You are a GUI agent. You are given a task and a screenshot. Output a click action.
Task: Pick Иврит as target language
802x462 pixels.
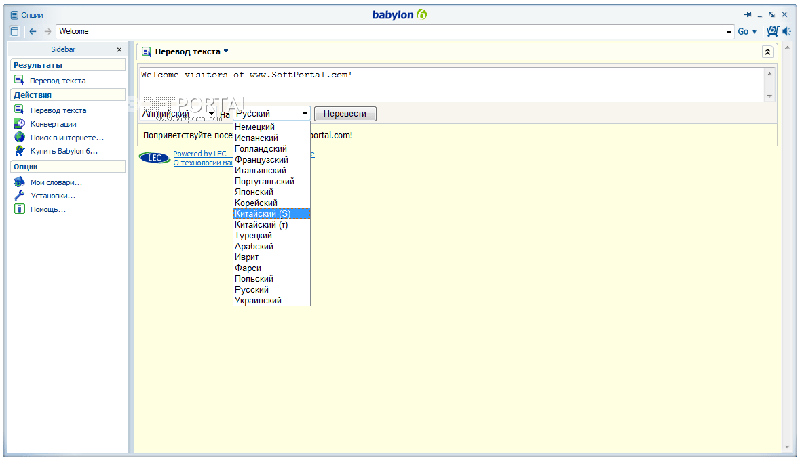[x=271, y=257]
